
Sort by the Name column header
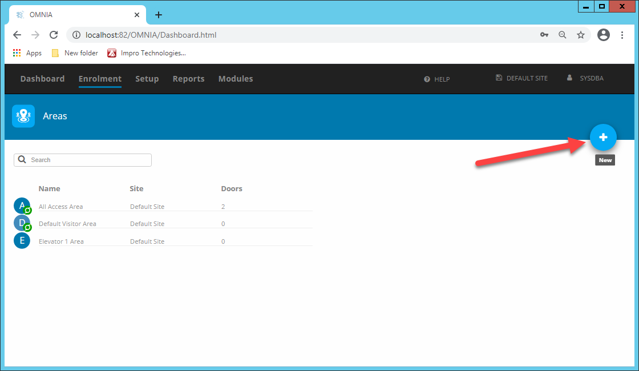pyautogui.click(x=49, y=189)
